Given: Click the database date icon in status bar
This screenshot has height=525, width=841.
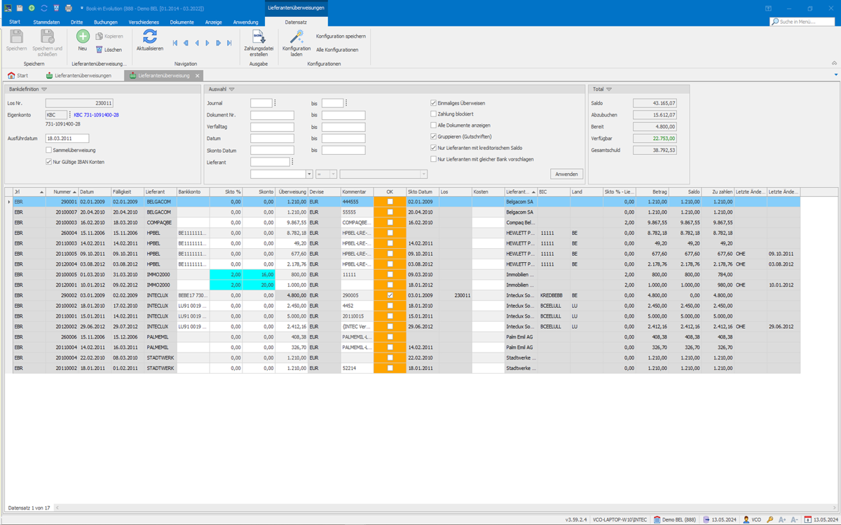Looking at the screenshot, I should [706, 520].
